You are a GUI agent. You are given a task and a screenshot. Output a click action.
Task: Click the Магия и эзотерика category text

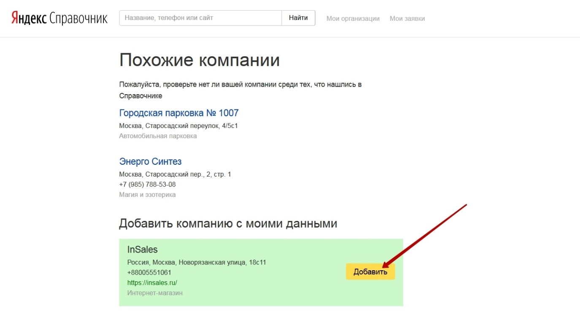147,195
